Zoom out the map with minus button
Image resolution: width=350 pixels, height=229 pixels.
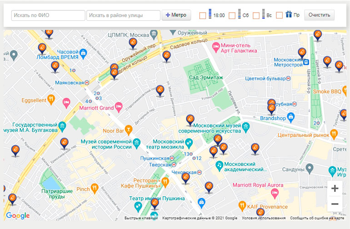pyautogui.click(x=335, y=204)
